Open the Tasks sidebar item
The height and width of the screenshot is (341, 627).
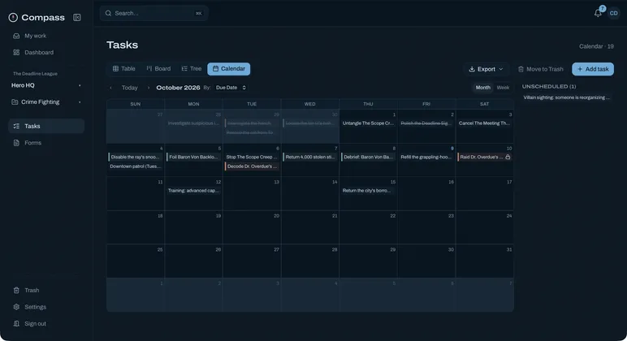click(x=46, y=126)
